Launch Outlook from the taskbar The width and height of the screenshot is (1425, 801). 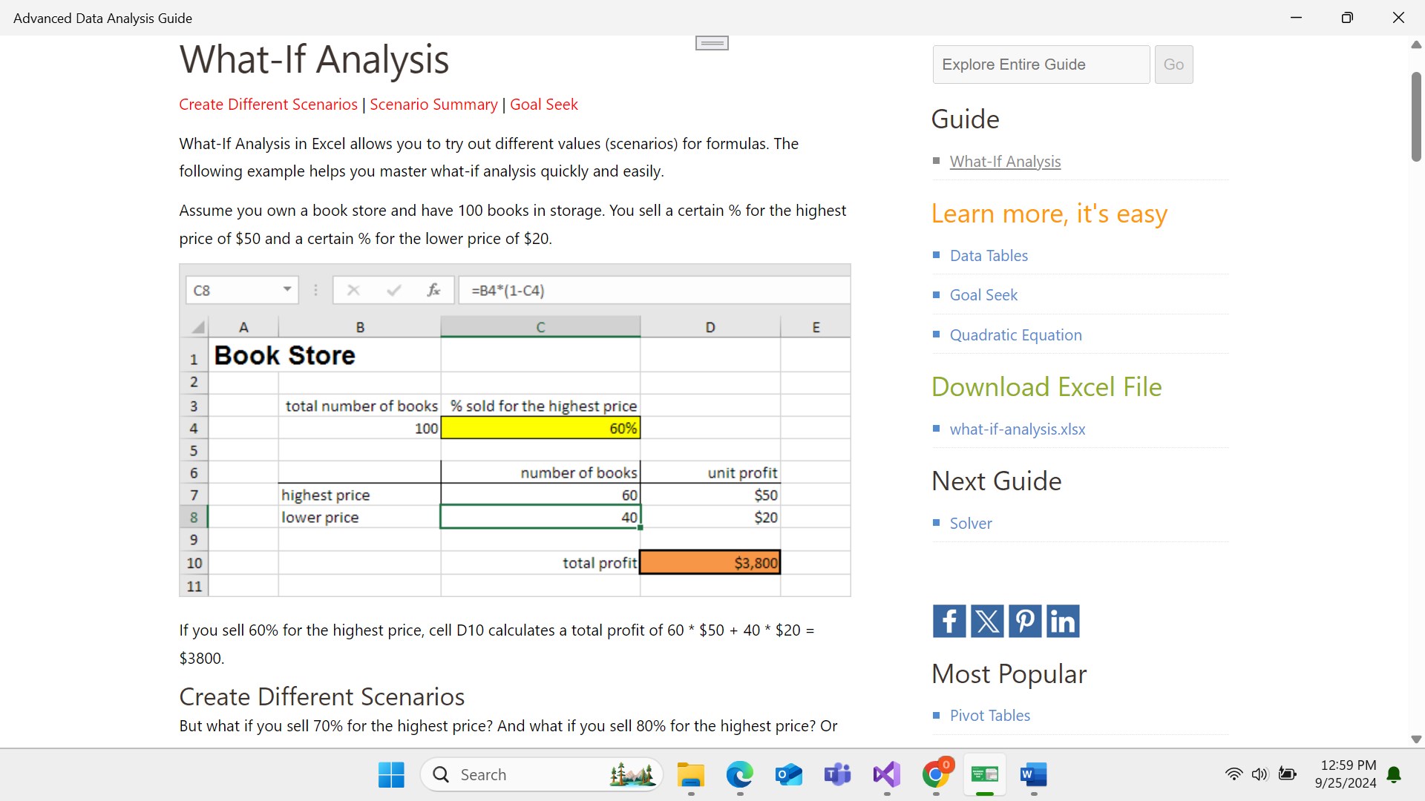pyautogui.click(x=788, y=775)
